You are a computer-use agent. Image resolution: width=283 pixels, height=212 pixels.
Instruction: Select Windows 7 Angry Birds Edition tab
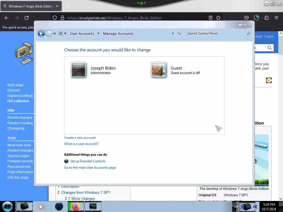pos(31,6)
